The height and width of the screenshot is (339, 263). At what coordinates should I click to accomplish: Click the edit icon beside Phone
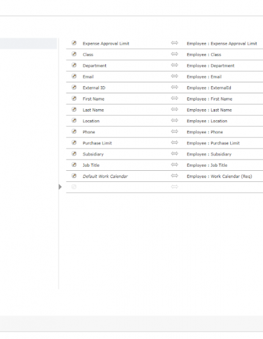coord(74,131)
